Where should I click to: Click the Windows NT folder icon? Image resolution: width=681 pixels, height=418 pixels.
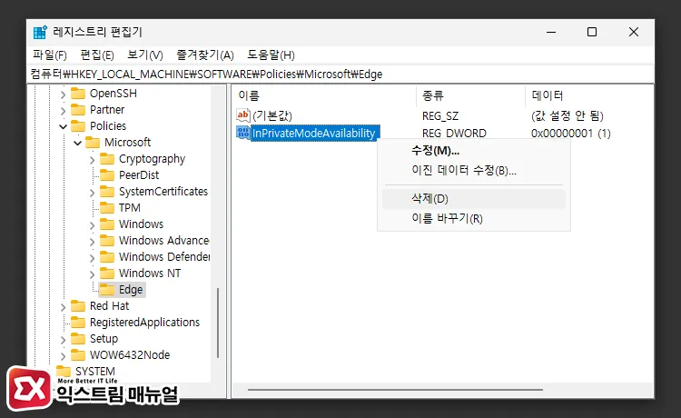tap(107, 274)
